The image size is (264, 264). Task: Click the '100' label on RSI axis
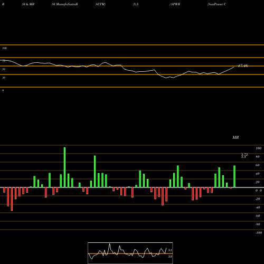point(5,48)
